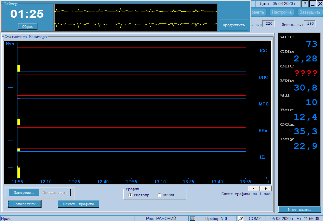Image resolution: width=323 pixels, height=221 pixels.
Task: Click the Изм. axis label
Action: 10,44
